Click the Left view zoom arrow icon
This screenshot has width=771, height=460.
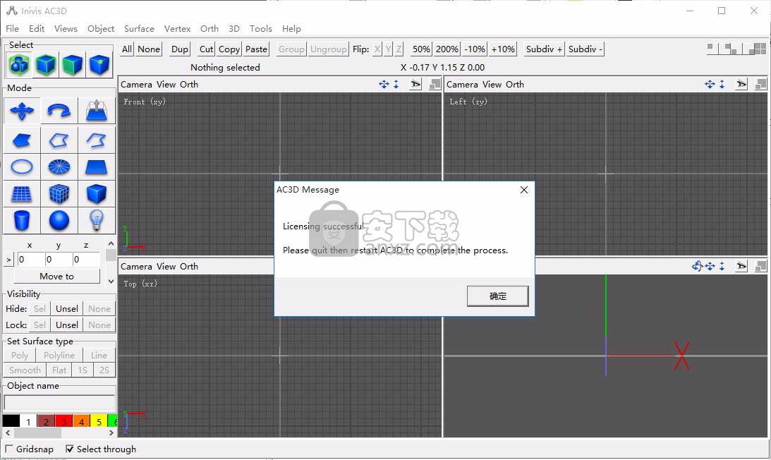[722, 84]
